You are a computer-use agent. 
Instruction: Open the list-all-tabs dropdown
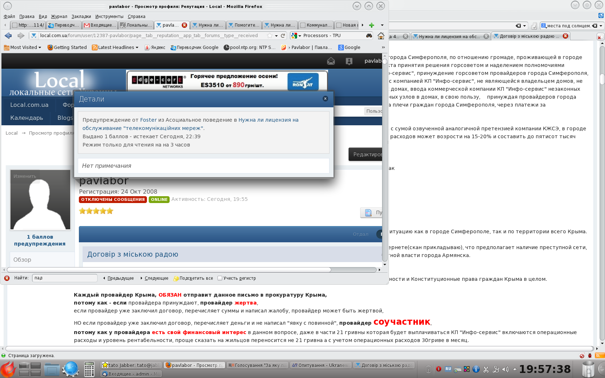(x=382, y=25)
